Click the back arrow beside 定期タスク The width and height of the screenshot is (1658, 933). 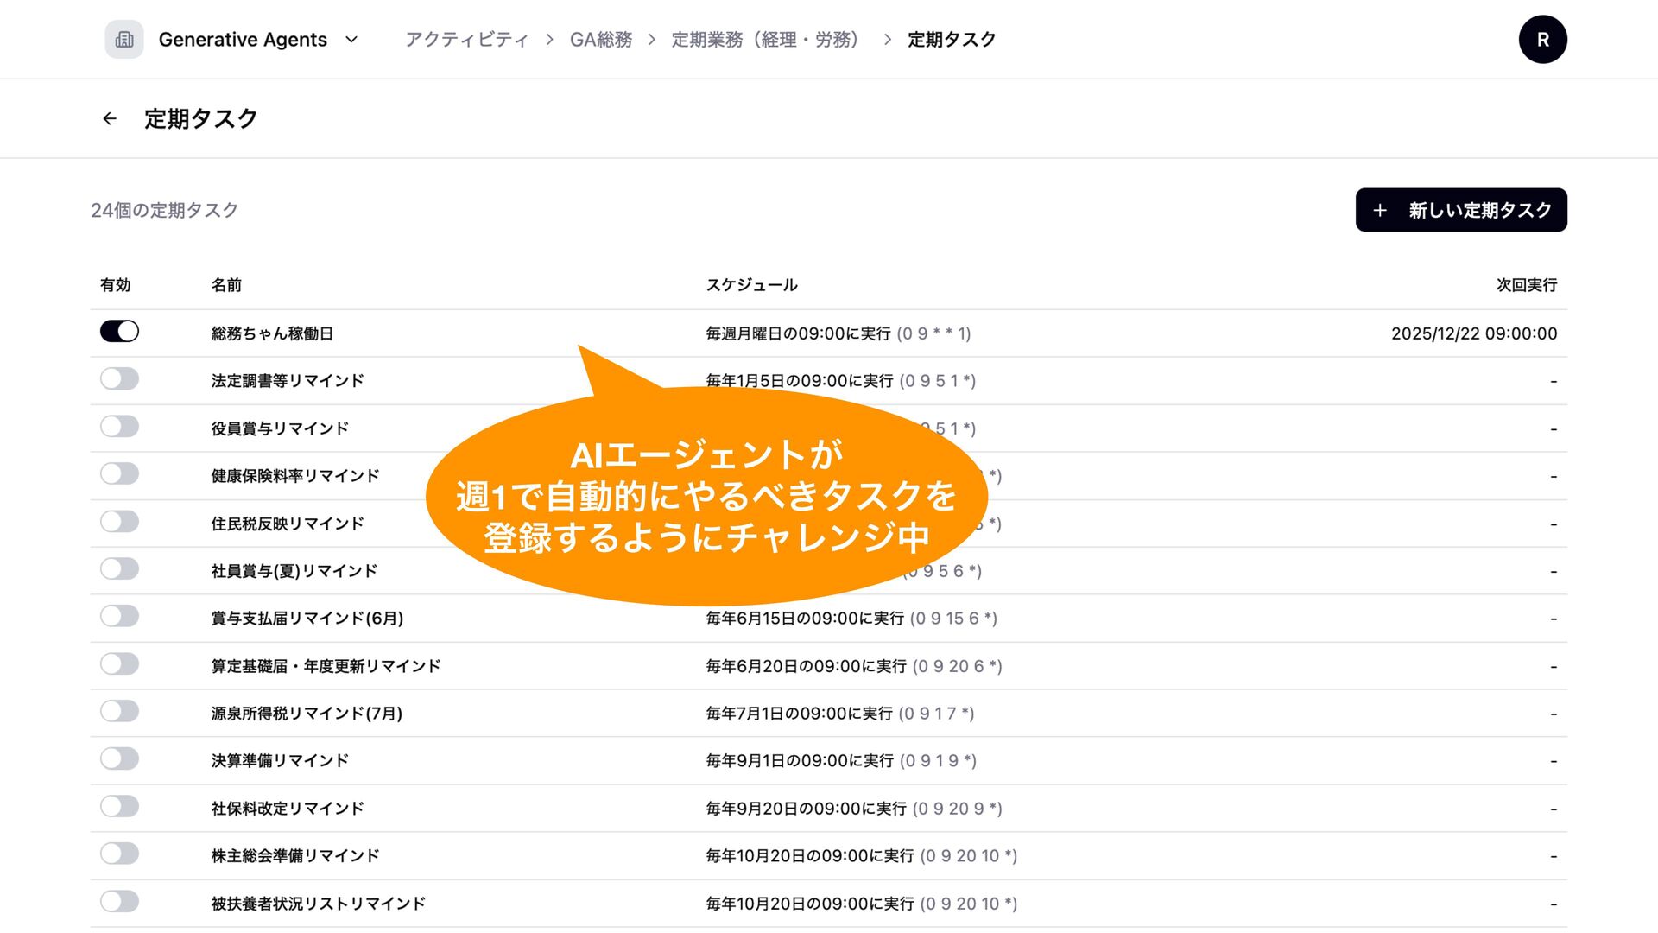click(x=110, y=119)
